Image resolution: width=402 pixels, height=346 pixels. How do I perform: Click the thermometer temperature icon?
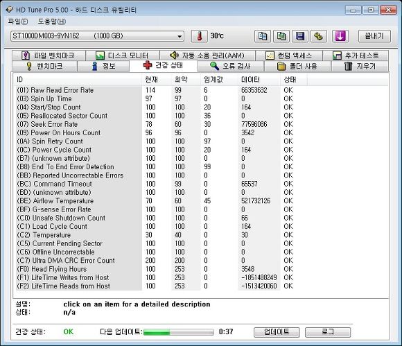coord(199,36)
